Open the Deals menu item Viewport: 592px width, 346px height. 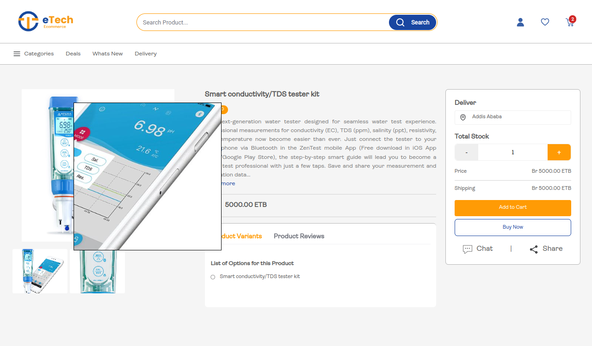(x=73, y=54)
